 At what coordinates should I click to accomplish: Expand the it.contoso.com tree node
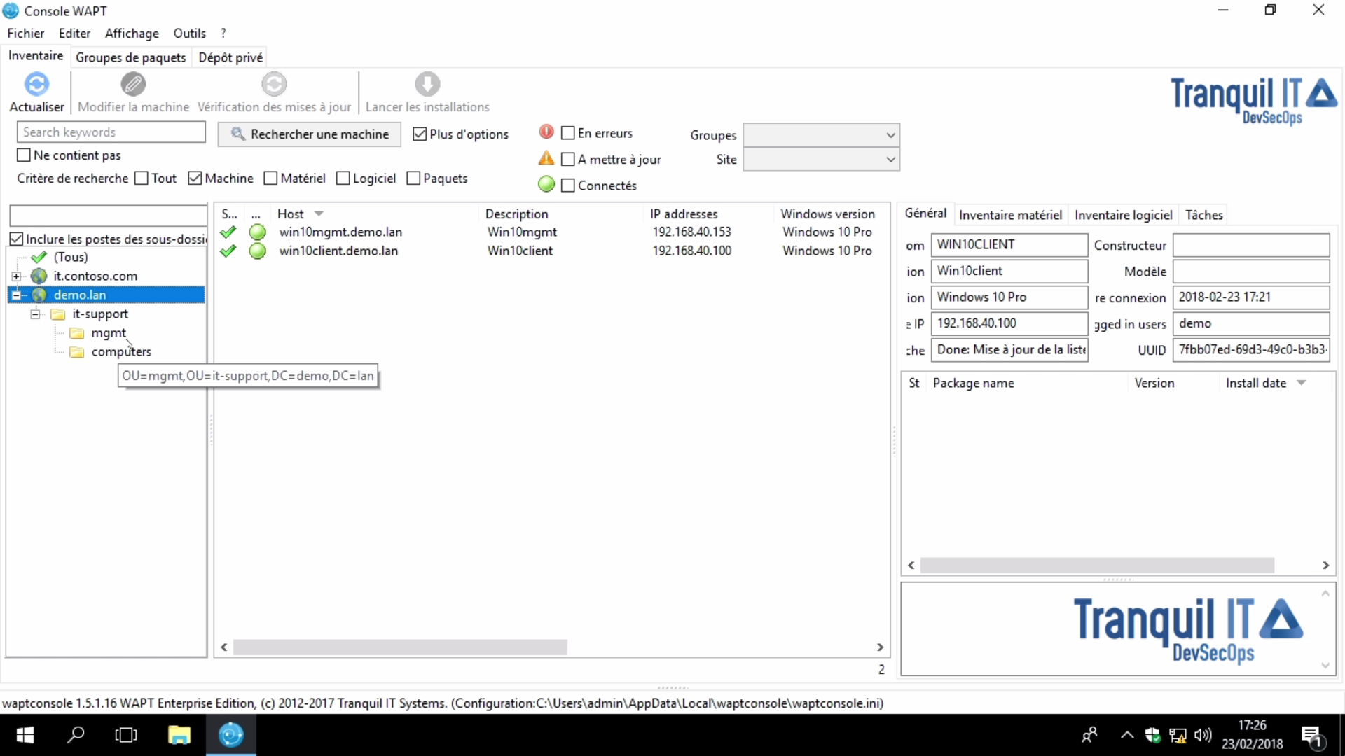pyautogui.click(x=16, y=276)
